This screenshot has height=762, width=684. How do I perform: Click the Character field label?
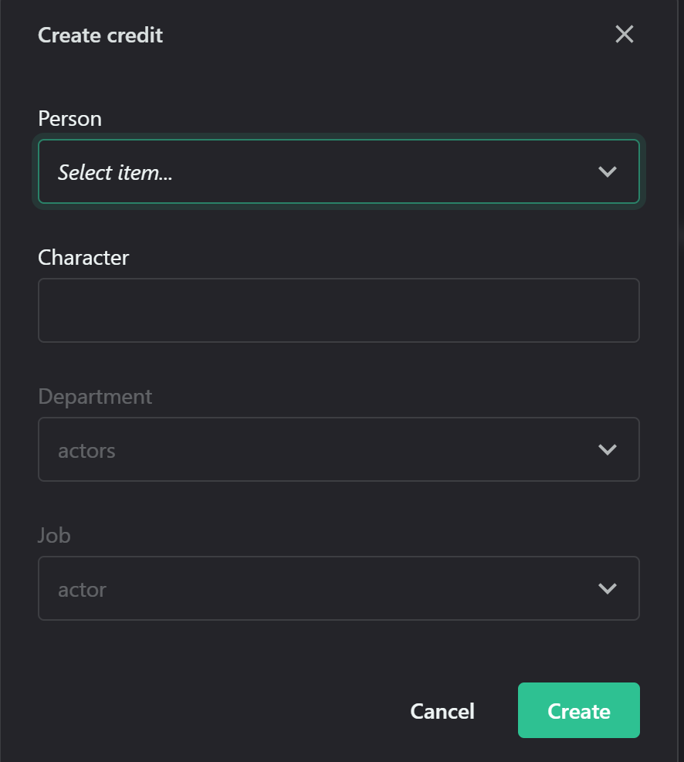83,258
